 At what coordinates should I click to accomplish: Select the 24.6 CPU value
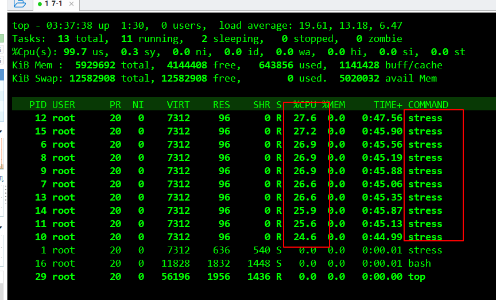pyautogui.click(x=305, y=237)
